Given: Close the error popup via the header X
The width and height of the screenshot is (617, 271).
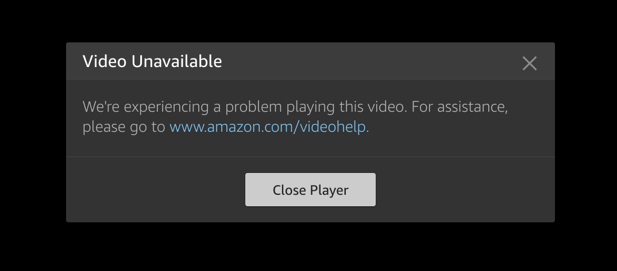Looking at the screenshot, I should point(529,63).
